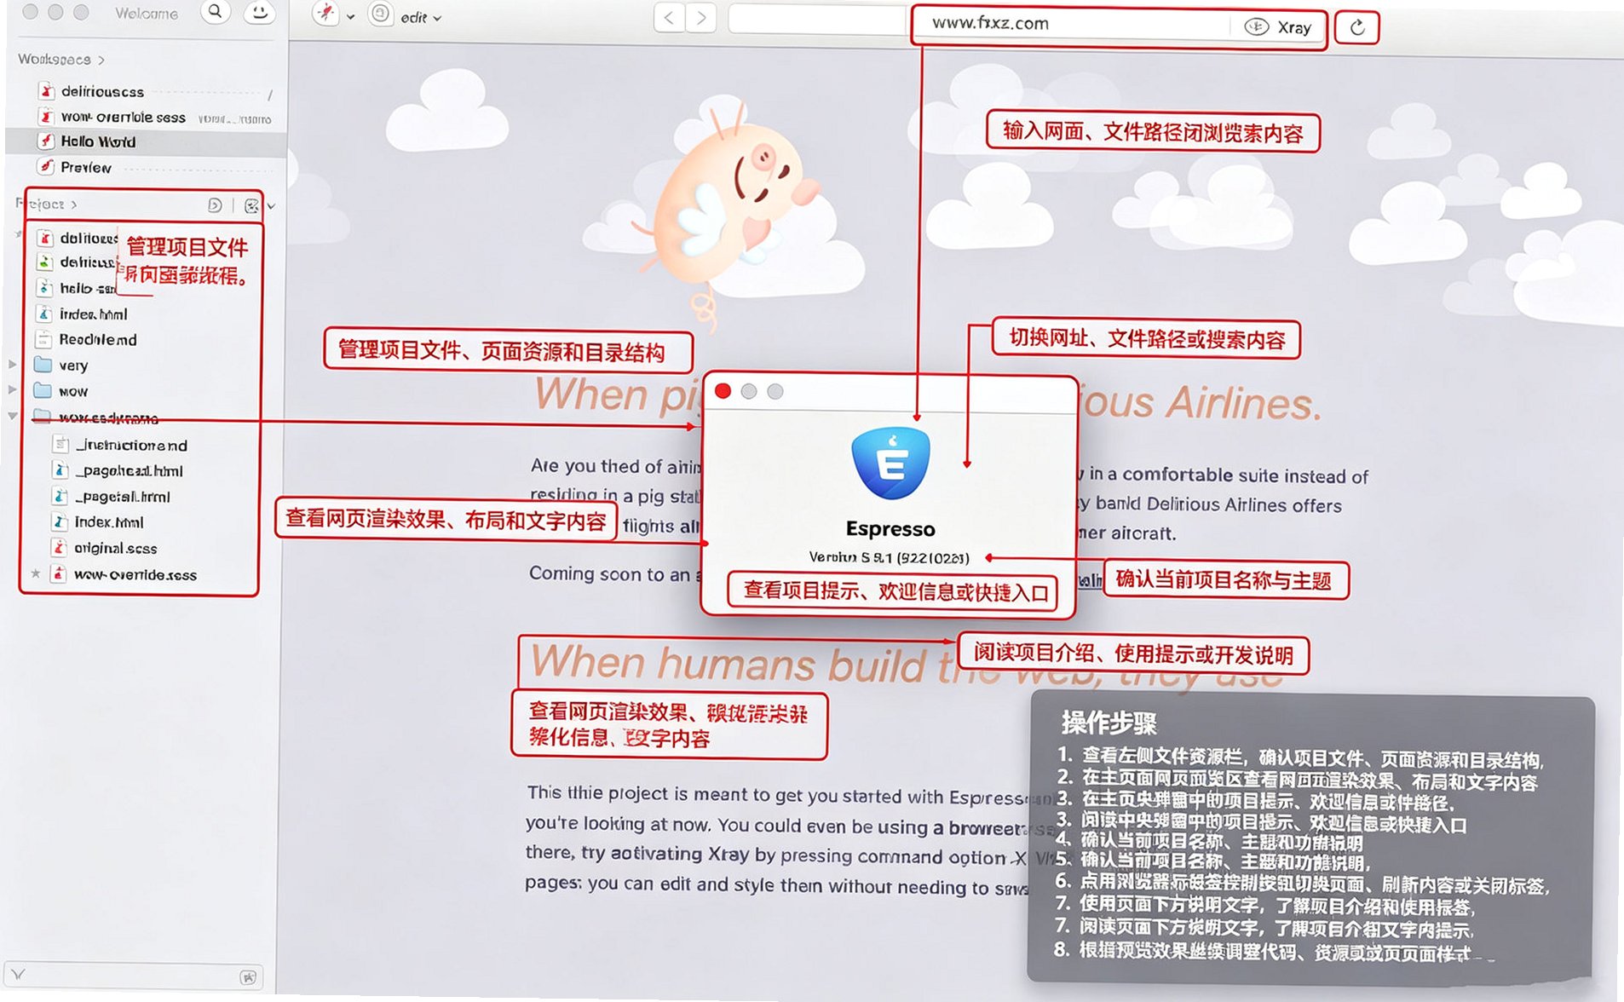Click the search magnifier icon in the title bar

coord(215,12)
